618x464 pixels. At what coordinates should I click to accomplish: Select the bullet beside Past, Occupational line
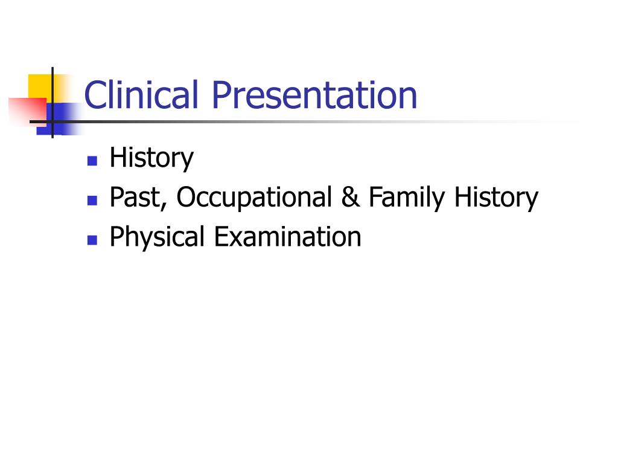(92, 201)
